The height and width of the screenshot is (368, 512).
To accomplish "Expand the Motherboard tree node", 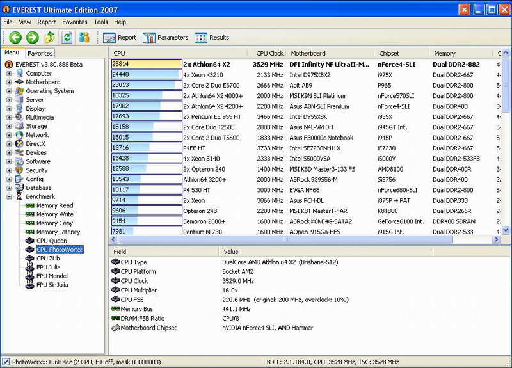I will 10,83.
